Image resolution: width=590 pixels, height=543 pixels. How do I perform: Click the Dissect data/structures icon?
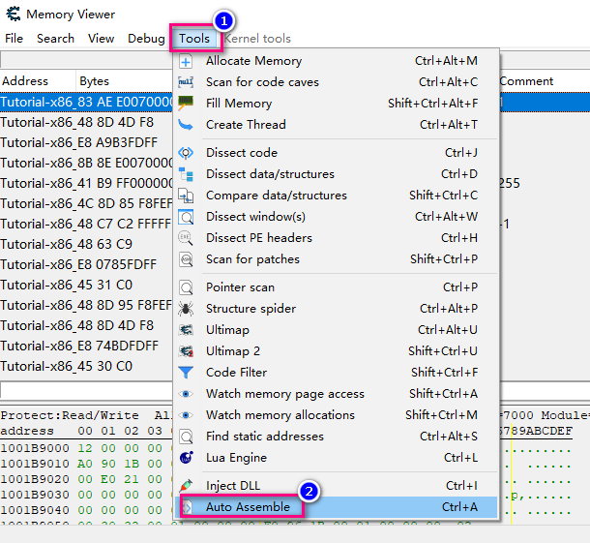tap(186, 174)
